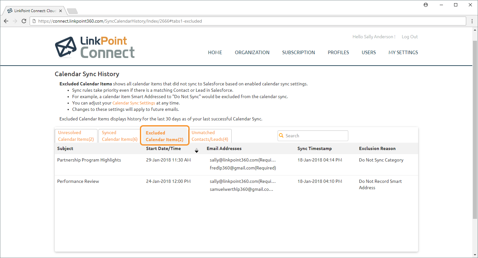Click into the Search field
Screen dimensions: 478x258
(x=313, y=136)
